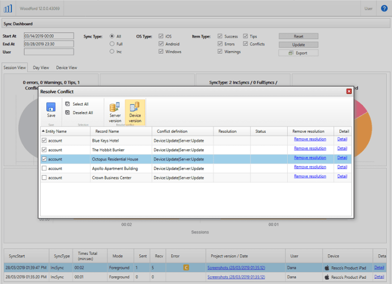Viewport: 392px width, 284px height.
Task: Click the orange conflict C icon in session row
Action: tap(186, 267)
